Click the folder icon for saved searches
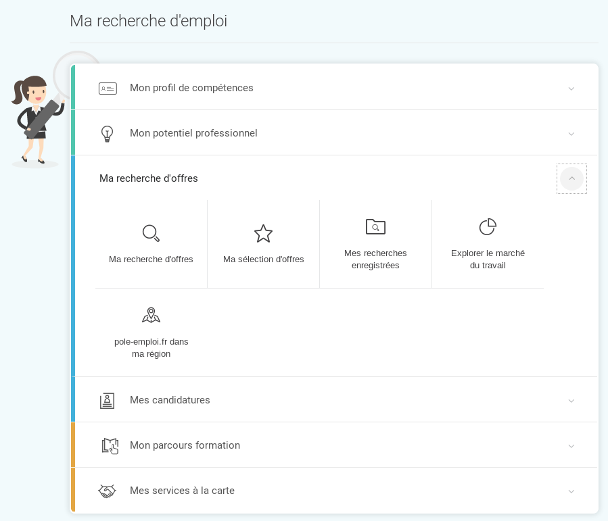This screenshot has width=608, height=521. pos(375,226)
